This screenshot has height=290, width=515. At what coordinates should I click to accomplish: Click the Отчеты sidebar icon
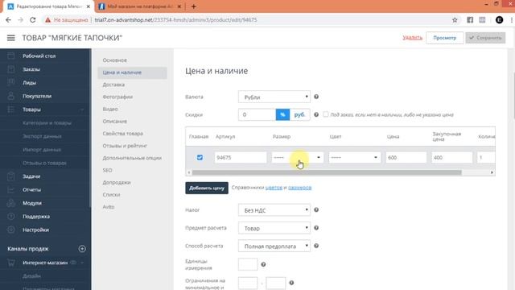(10, 190)
